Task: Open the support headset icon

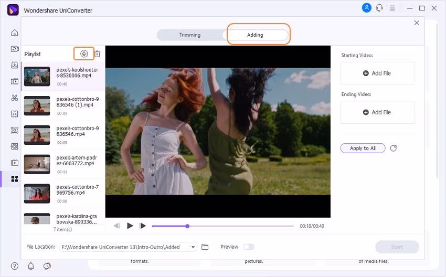Action: point(379,8)
